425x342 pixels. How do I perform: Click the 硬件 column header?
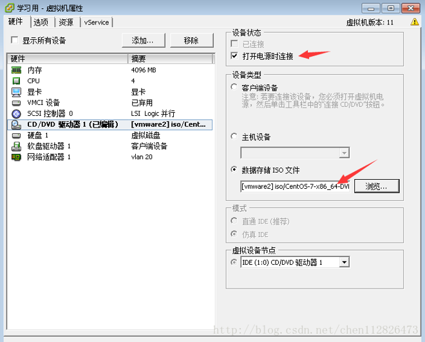click(67, 59)
